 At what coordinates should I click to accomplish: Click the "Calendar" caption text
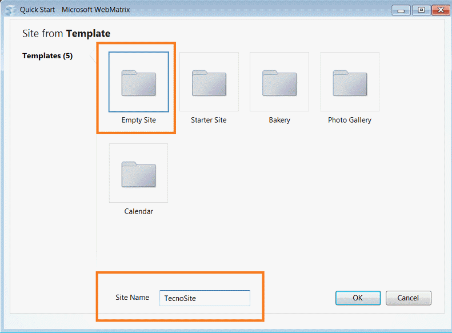pos(138,211)
